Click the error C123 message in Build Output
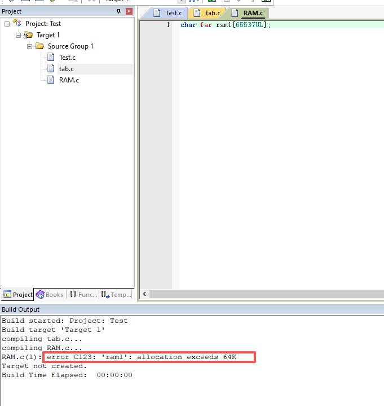Viewport: 384px width, 406px height. coord(149,357)
